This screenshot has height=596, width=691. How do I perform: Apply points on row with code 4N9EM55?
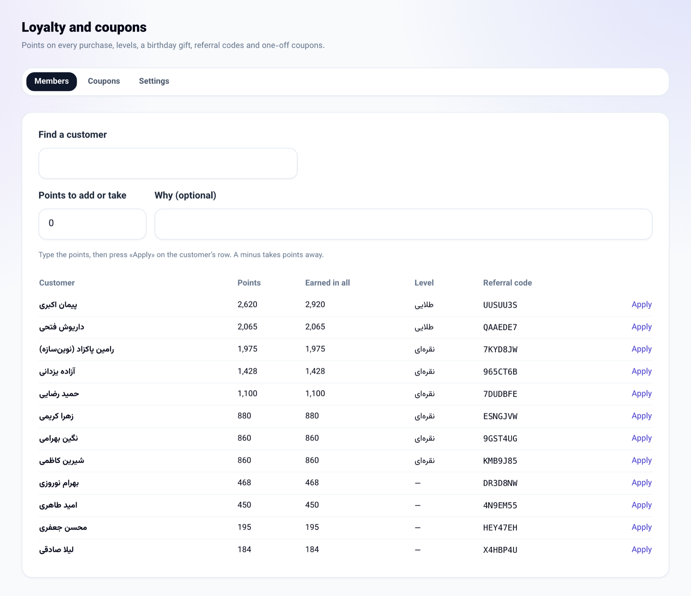coord(641,505)
